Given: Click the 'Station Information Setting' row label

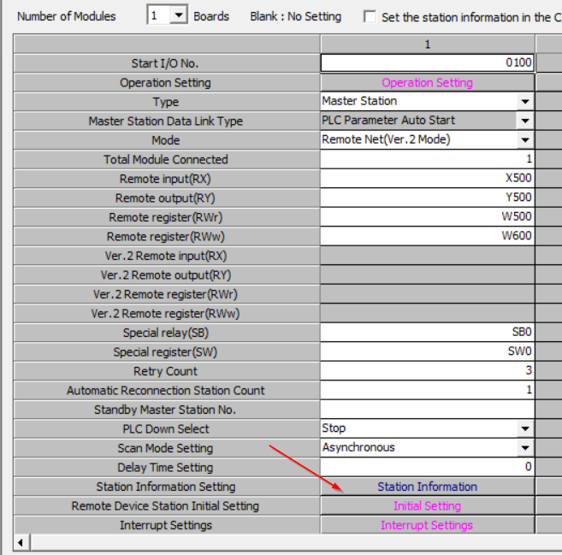Looking at the screenshot, I should [x=166, y=487].
